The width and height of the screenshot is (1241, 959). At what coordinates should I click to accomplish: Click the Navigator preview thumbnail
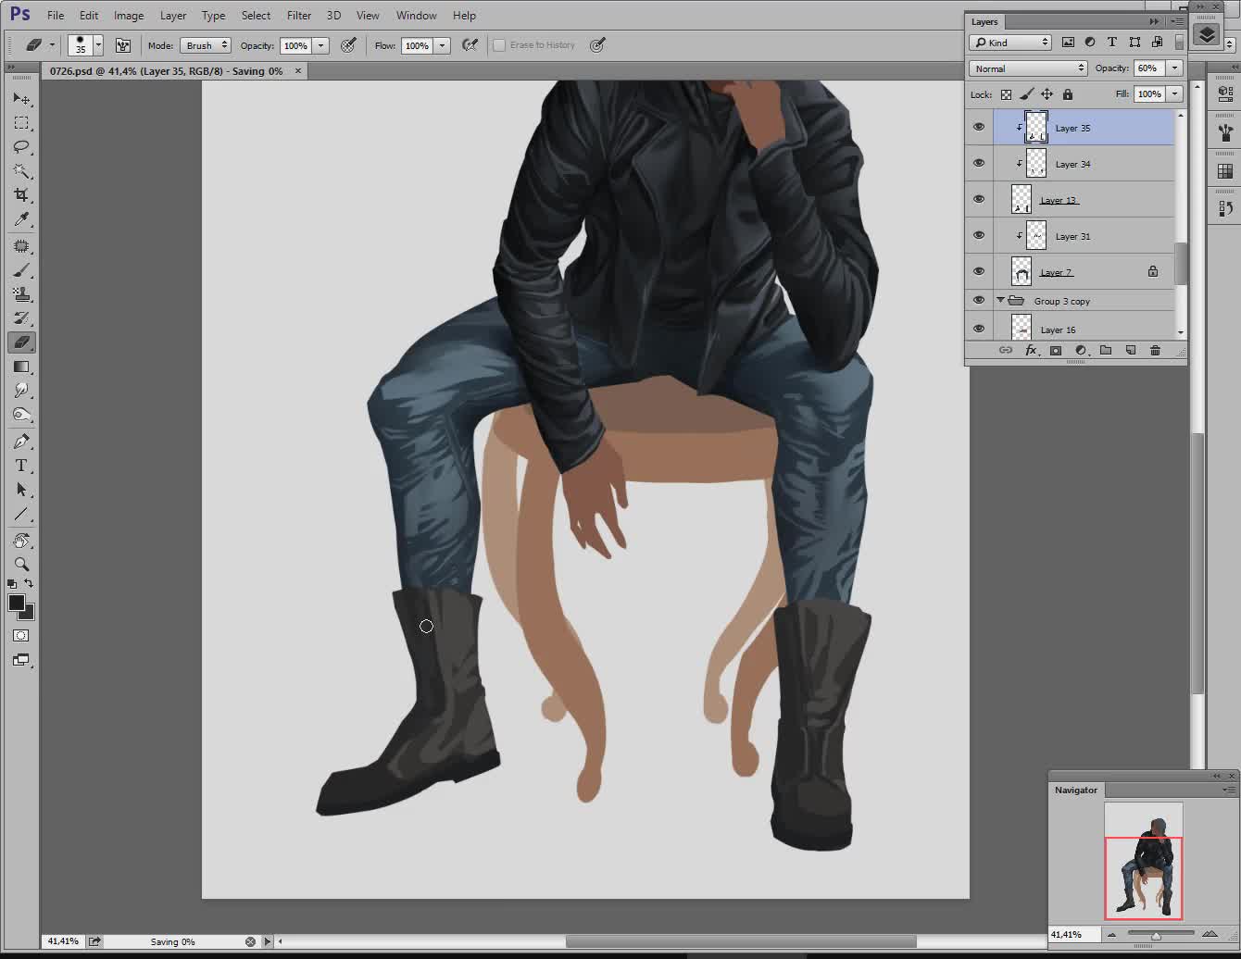[1144, 861]
